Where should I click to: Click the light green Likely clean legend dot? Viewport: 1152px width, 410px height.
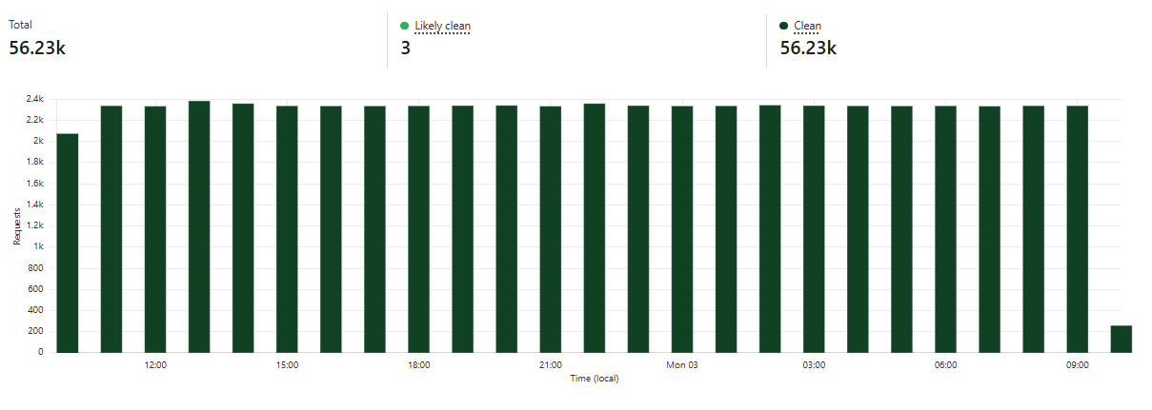coord(405,26)
